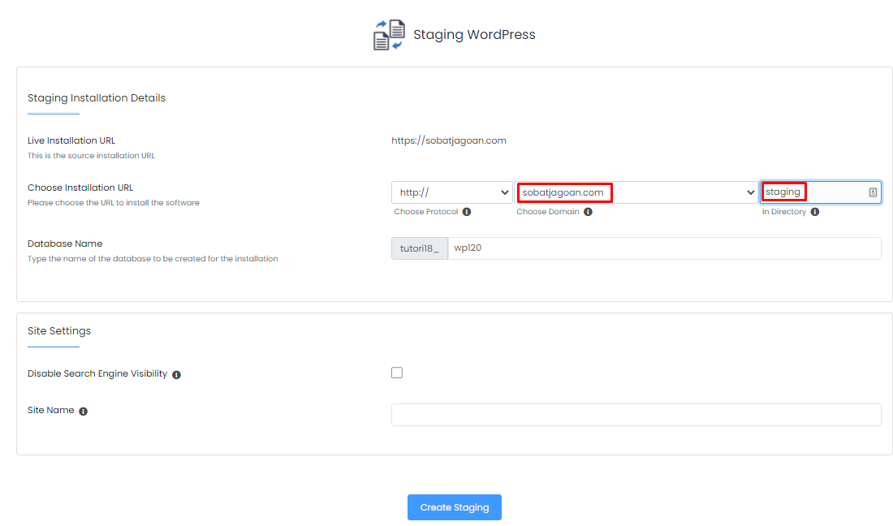This screenshot has width=893, height=526.
Task: Click the Disable Search Engine Visibility info icon
Action: click(176, 374)
